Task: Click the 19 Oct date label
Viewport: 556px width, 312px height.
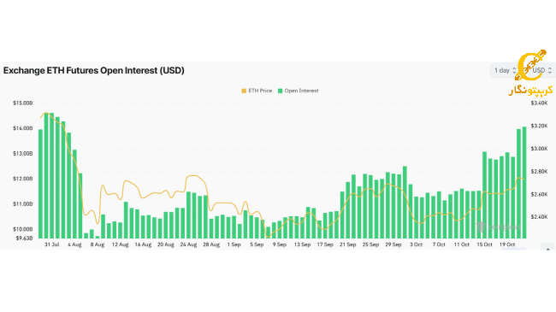Action: coord(507,244)
